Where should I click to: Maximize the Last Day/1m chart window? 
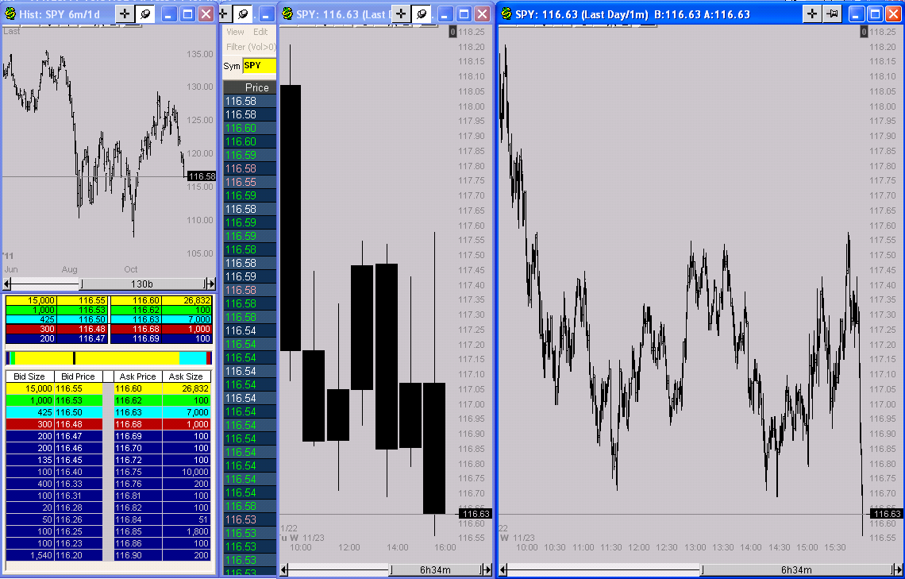point(875,14)
